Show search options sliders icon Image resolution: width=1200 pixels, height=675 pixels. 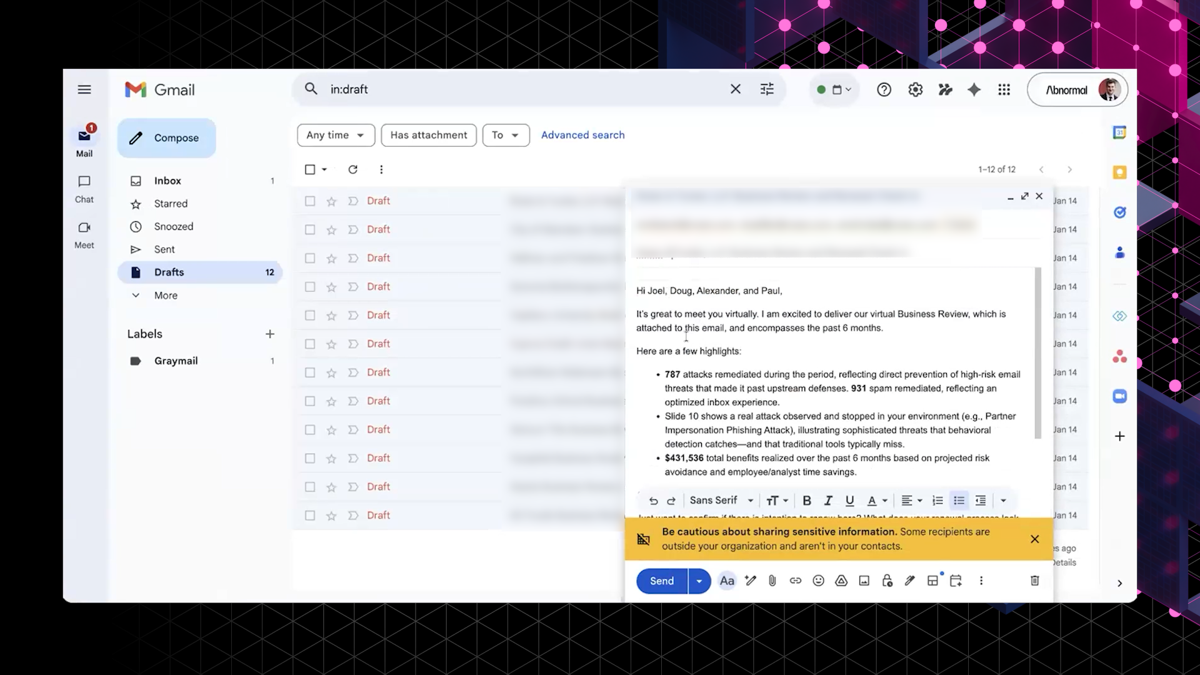(x=767, y=89)
